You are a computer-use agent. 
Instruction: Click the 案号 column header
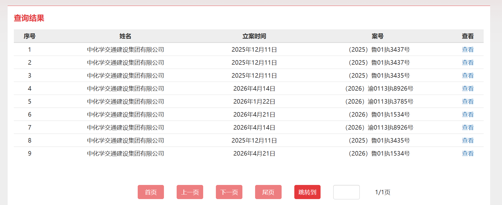click(x=377, y=36)
